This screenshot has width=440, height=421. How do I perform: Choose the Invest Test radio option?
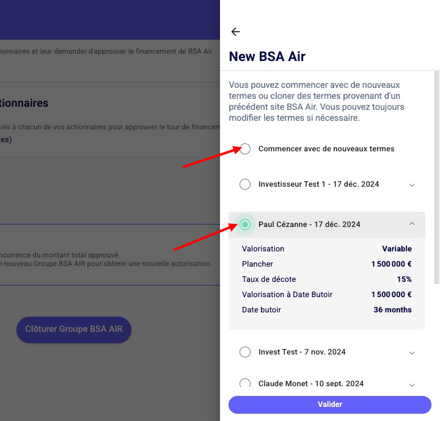click(x=245, y=352)
